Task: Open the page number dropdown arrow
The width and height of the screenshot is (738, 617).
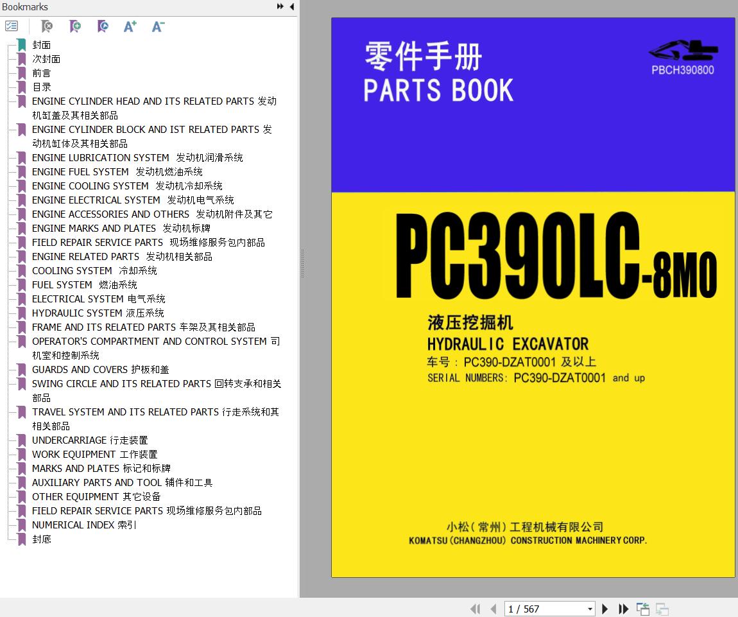Action: pyautogui.click(x=590, y=609)
